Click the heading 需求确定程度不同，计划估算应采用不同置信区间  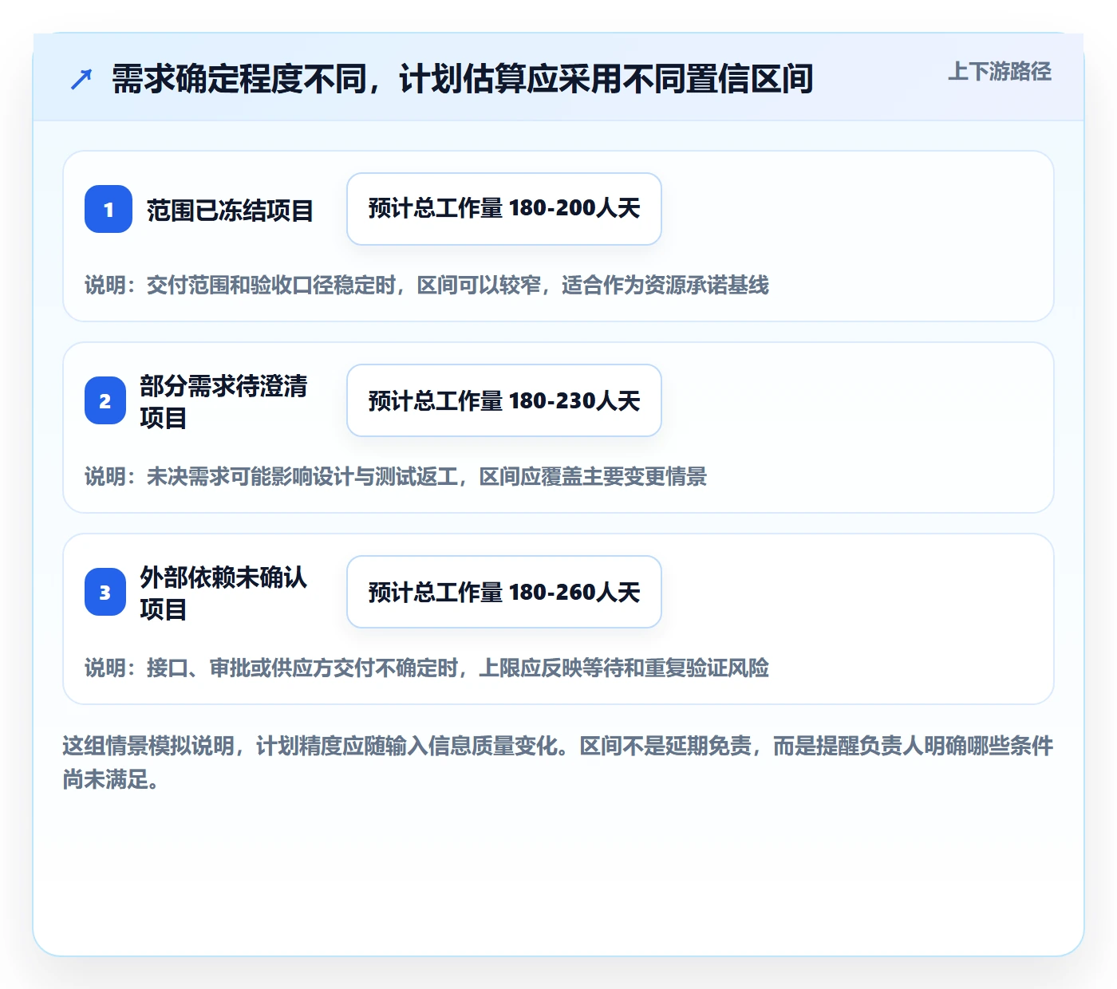point(463,79)
